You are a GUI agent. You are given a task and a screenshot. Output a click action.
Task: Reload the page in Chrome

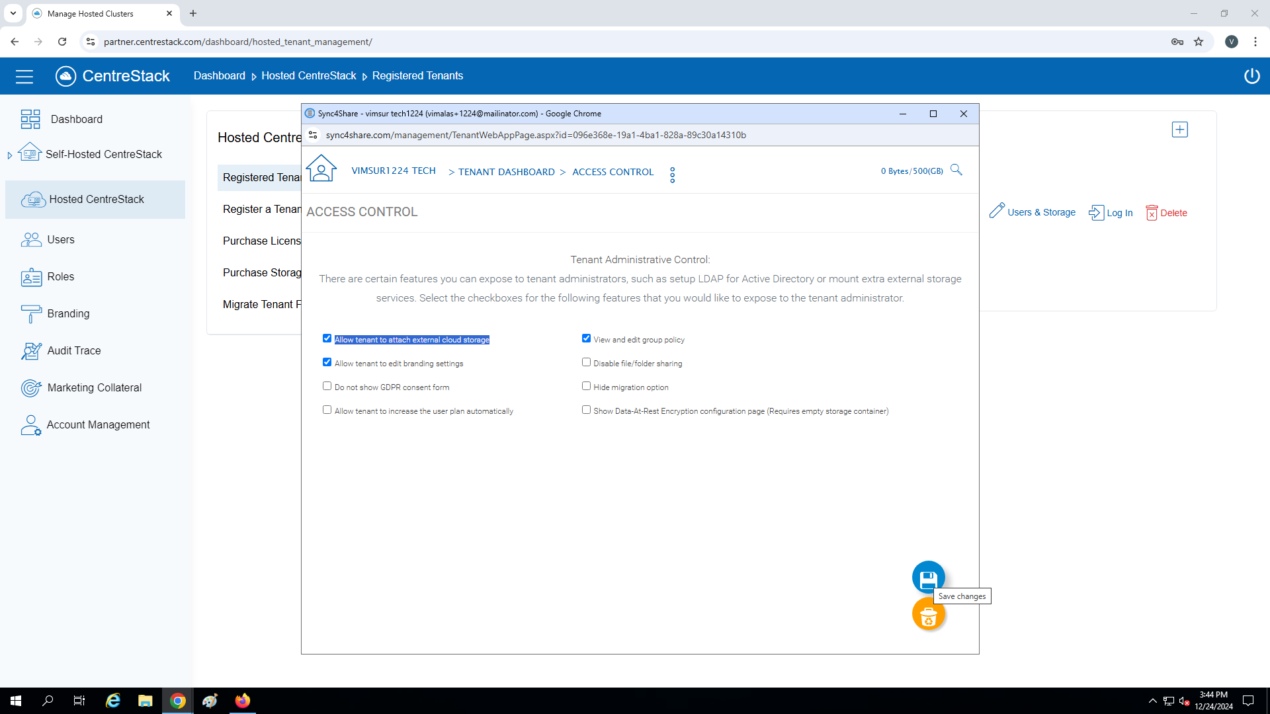point(62,42)
